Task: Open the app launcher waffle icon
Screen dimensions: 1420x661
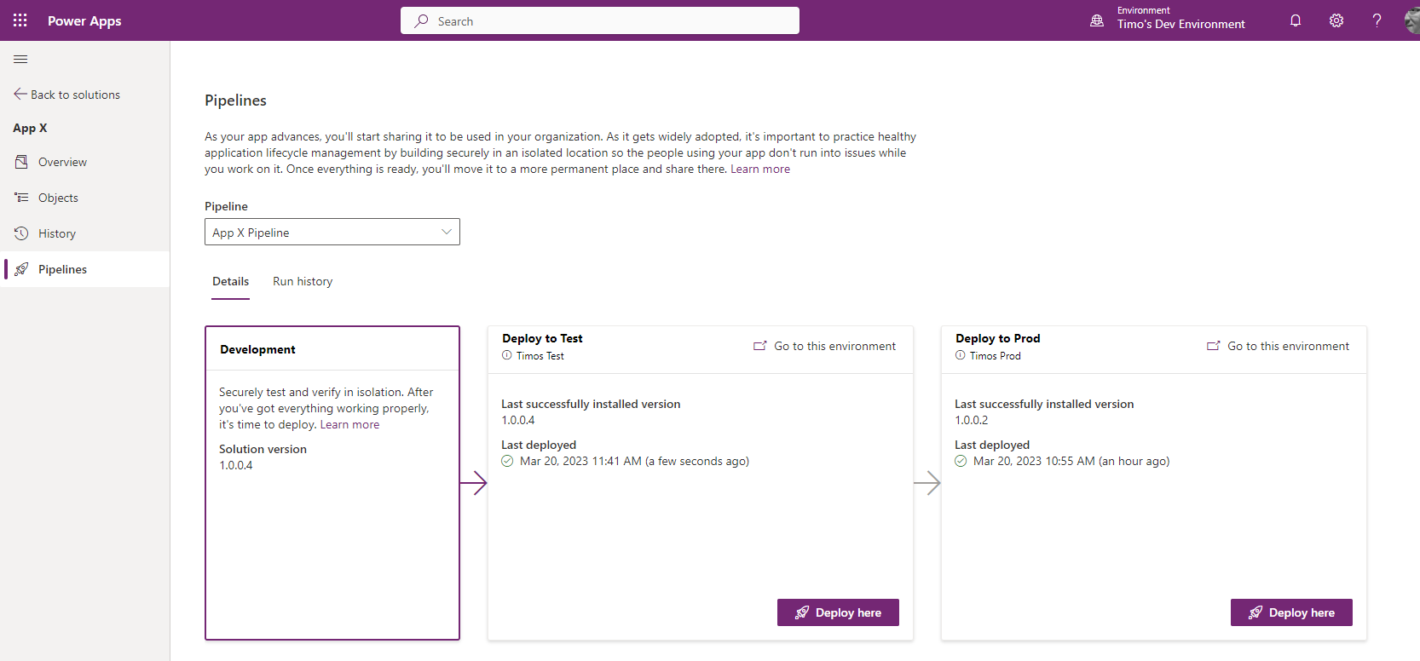Action: coord(20,20)
